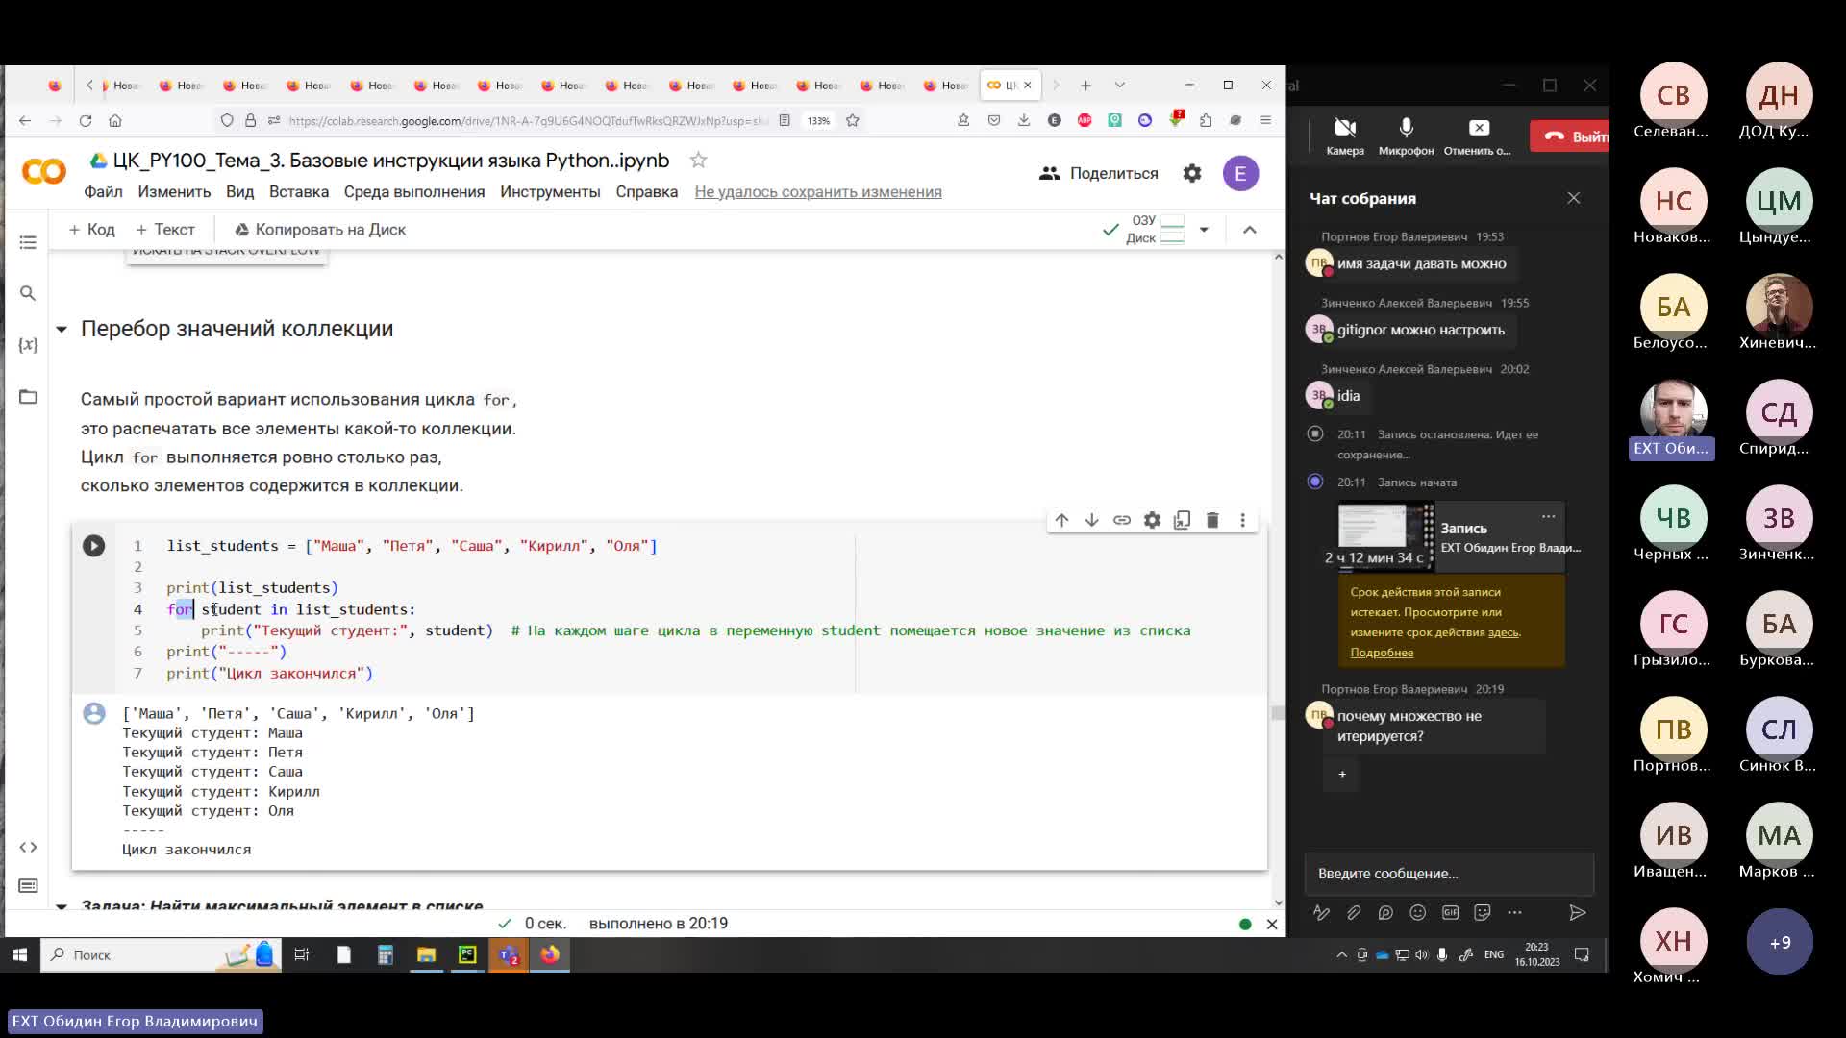Show the +9 additional participants
This screenshot has width=1846, height=1038.
coord(1780,942)
